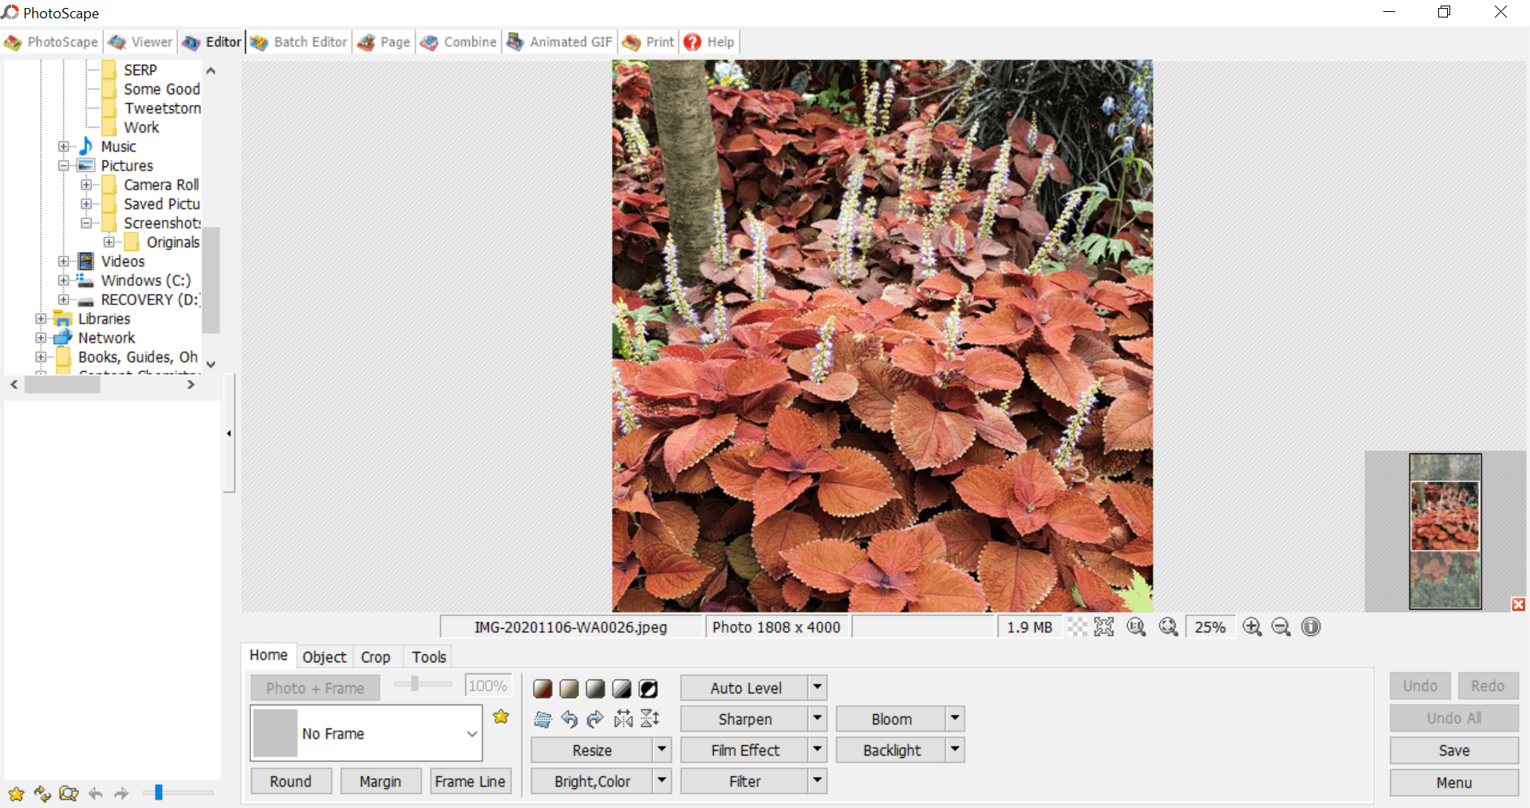Apply the diagonal black-and-white gradient icon
The width and height of the screenshot is (1530, 808).
tap(621, 688)
